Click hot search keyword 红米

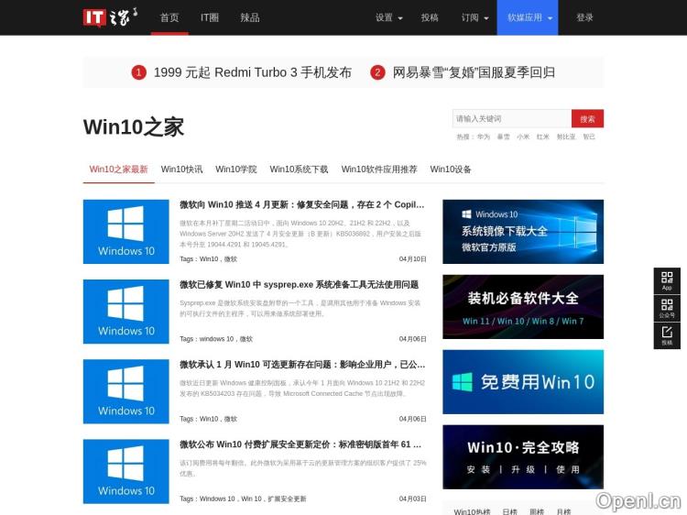[x=543, y=137]
